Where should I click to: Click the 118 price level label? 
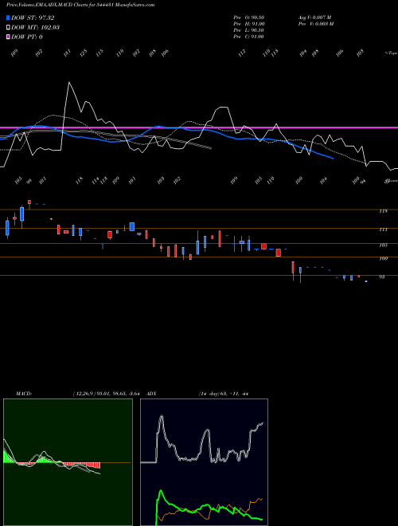click(383, 211)
